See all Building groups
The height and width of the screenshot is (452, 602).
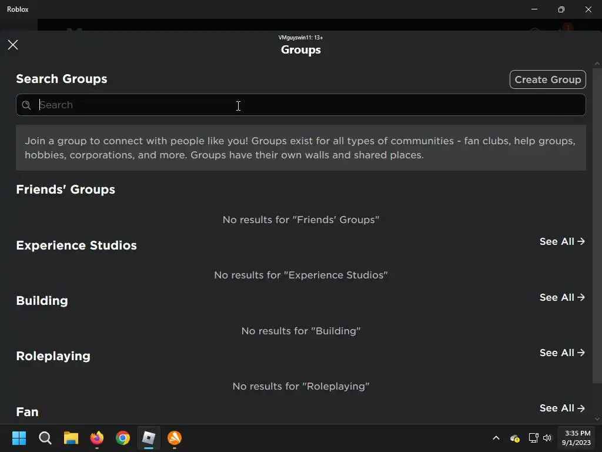(x=562, y=297)
